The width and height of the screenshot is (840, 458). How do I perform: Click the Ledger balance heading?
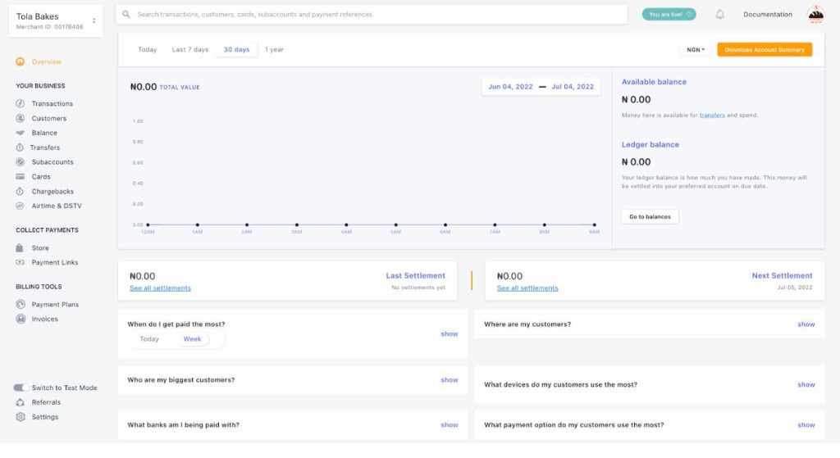pos(650,144)
